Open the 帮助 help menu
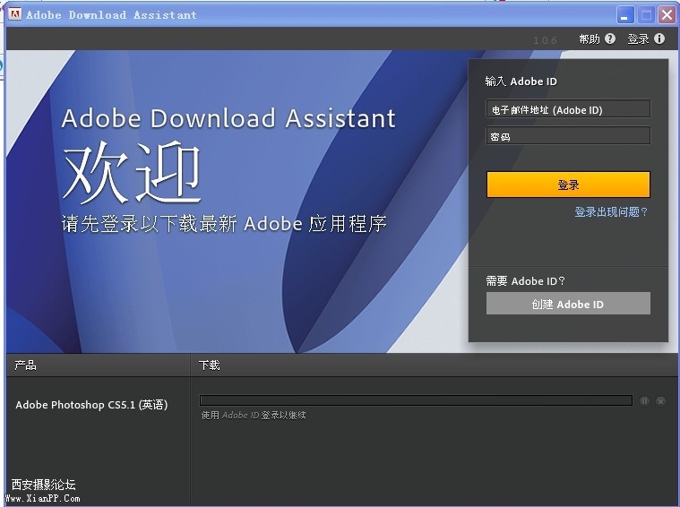The width and height of the screenshot is (680, 507). (590, 39)
